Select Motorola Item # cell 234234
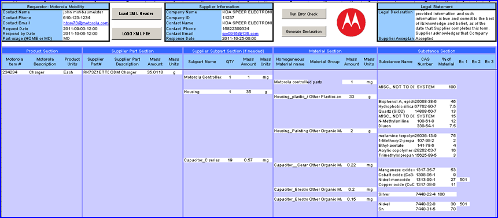The height and width of the screenshot is (218, 498). [x=15, y=72]
